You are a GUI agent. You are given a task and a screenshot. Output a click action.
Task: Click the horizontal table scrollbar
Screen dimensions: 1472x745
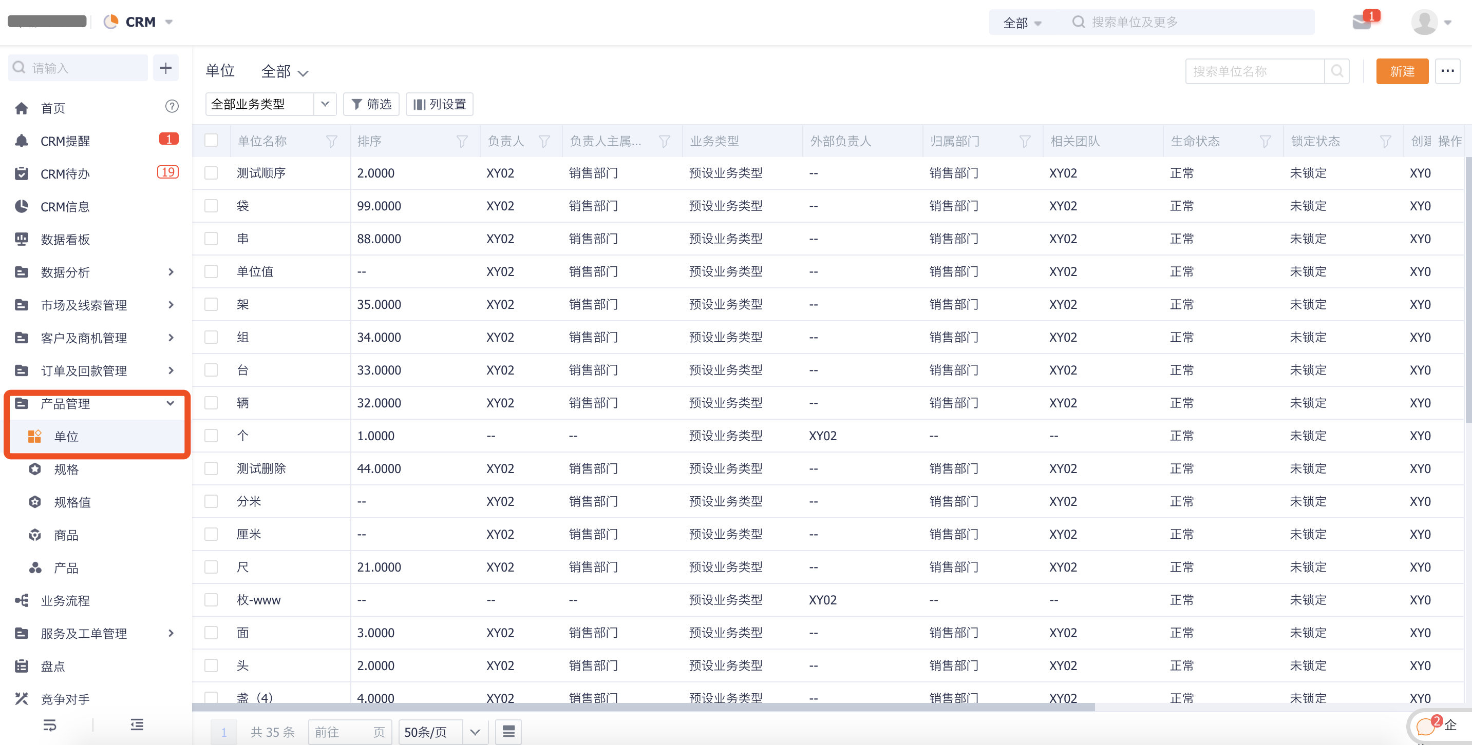[643, 707]
